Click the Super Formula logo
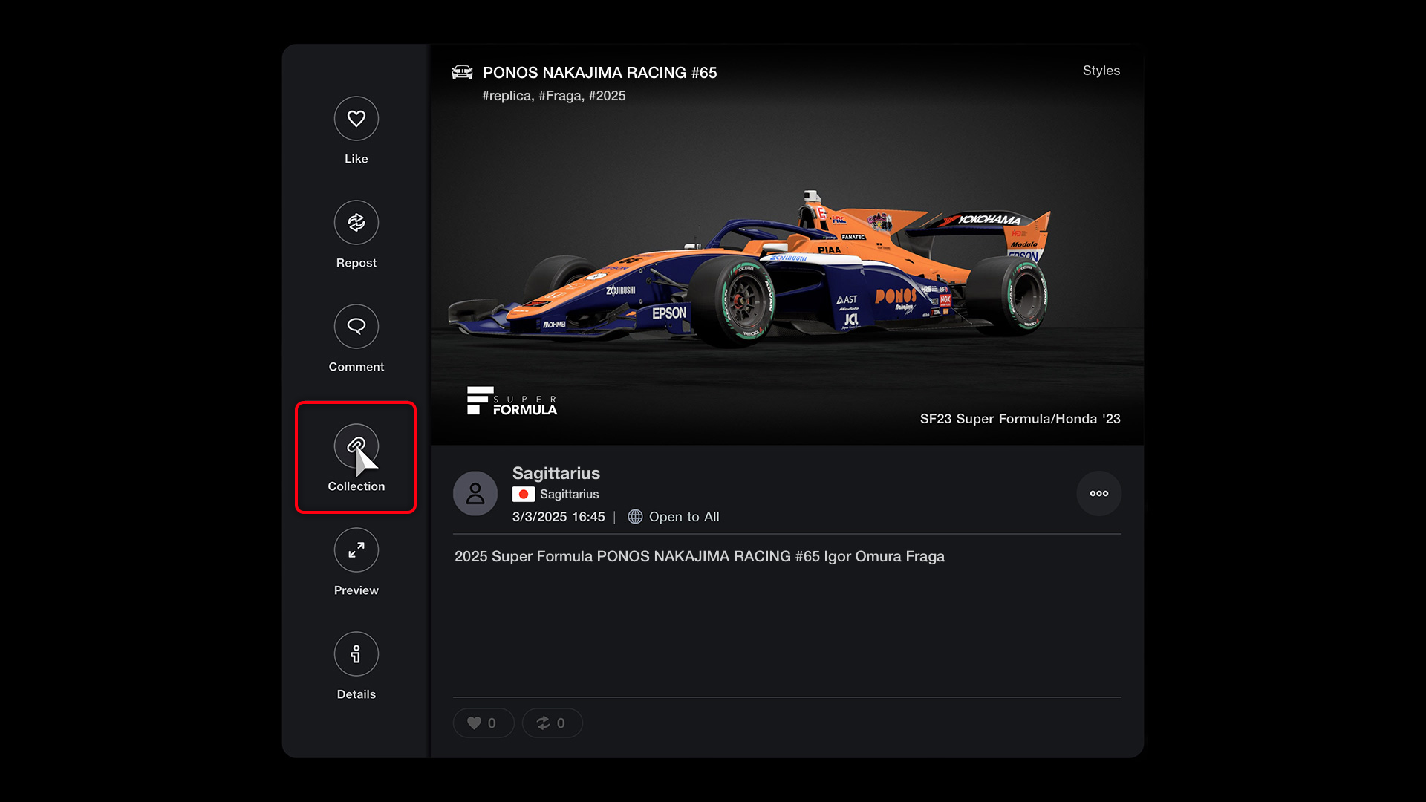1426x802 pixels. (512, 401)
